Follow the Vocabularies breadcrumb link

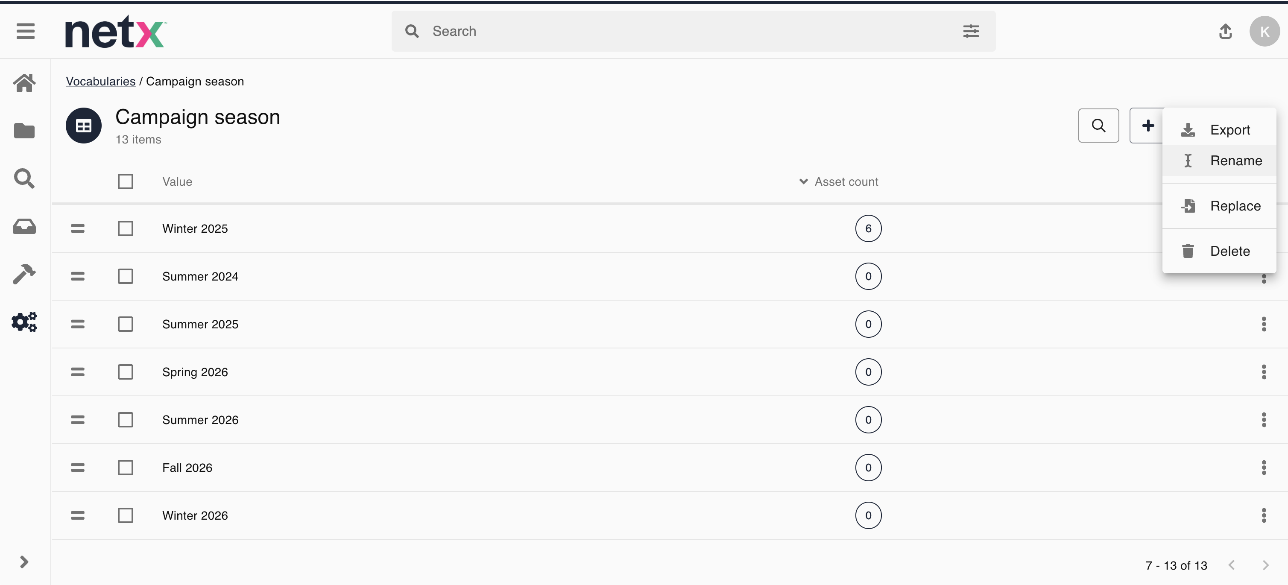click(100, 82)
